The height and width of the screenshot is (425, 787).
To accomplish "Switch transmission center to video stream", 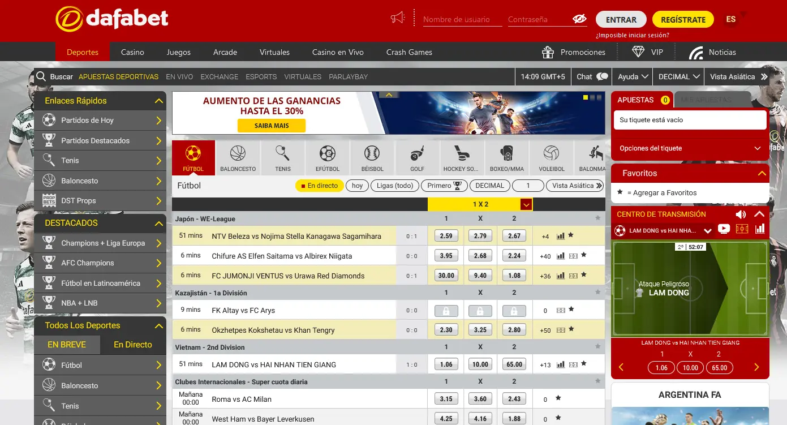I will 723,229.
